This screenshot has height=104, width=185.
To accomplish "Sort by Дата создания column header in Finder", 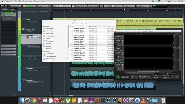I will (x=97, y=26).
